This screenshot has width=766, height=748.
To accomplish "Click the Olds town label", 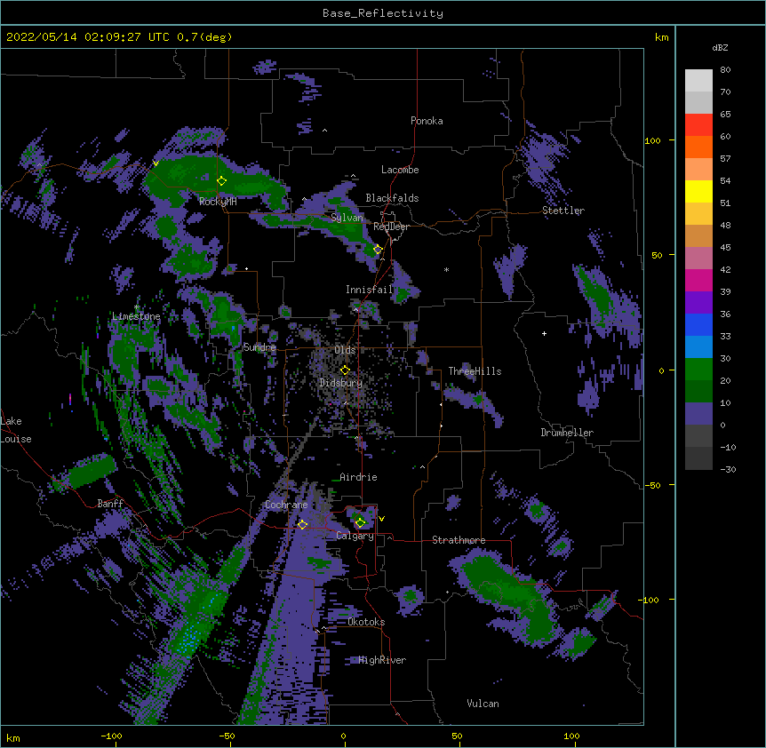I will point(345,350).
